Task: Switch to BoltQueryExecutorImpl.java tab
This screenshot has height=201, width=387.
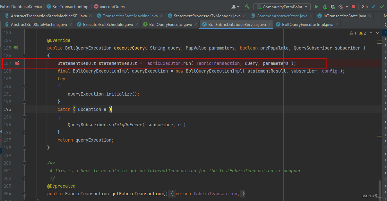Action: click(307, 25)
